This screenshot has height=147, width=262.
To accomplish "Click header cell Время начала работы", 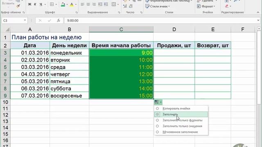I will (x=121, y=45).
